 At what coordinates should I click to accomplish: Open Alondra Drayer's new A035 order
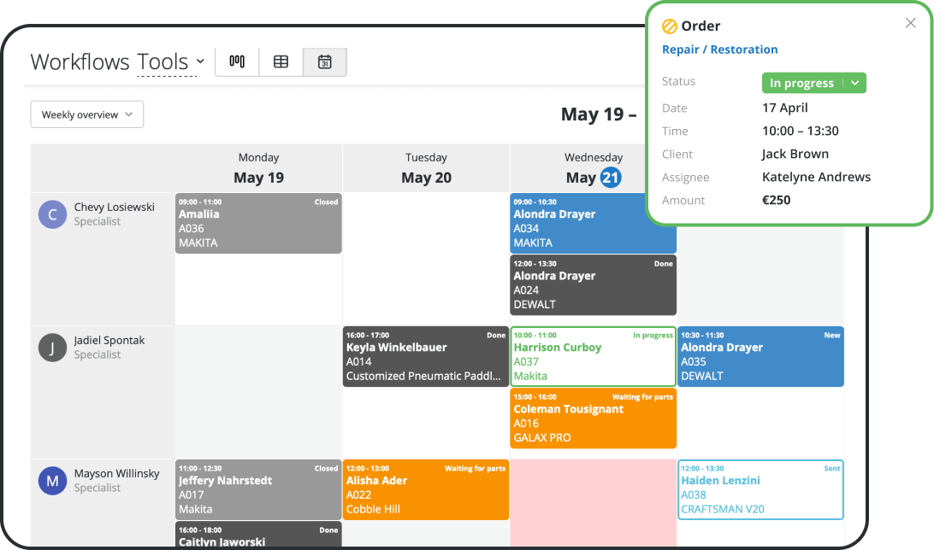(x=760, y=356)
